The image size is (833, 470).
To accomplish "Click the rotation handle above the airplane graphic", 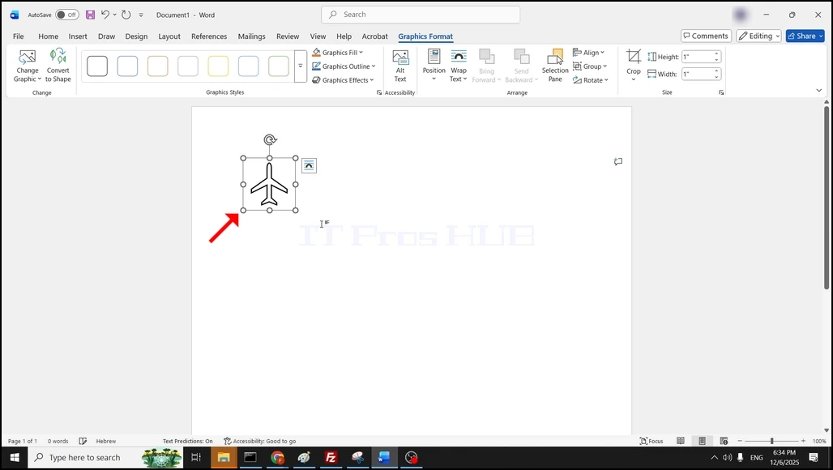I will point(270,139).
